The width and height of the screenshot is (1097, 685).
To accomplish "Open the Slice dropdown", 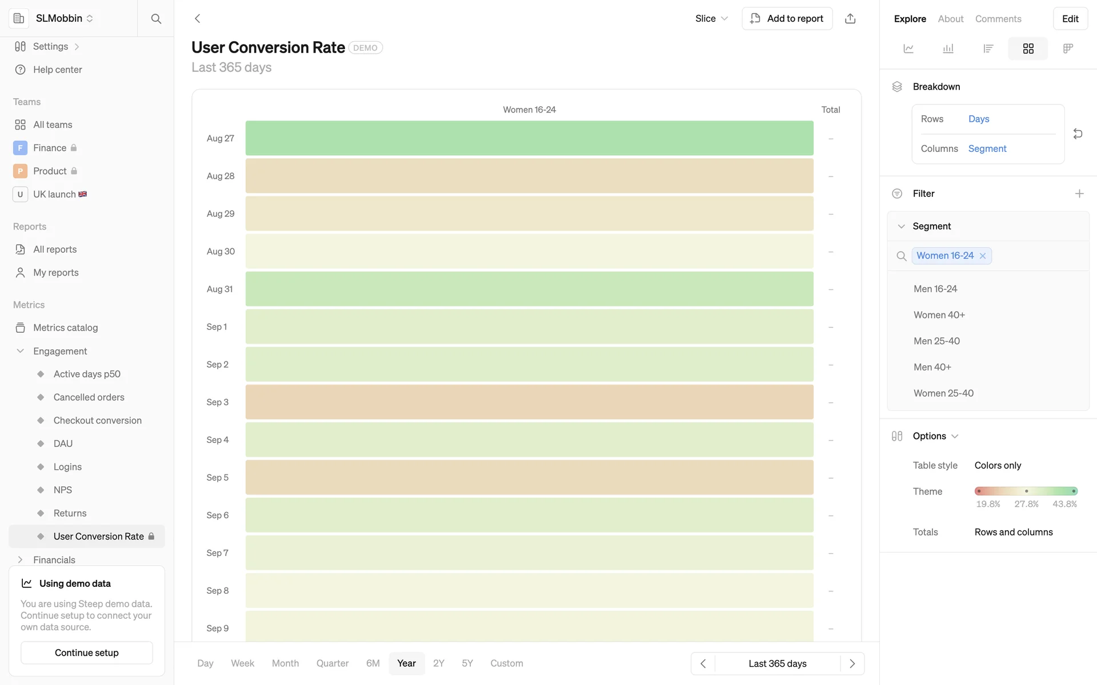I will (x=711, y=19).
